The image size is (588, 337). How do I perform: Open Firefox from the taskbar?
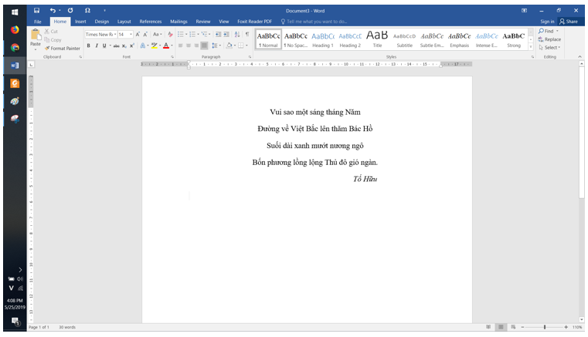(15, 30)
